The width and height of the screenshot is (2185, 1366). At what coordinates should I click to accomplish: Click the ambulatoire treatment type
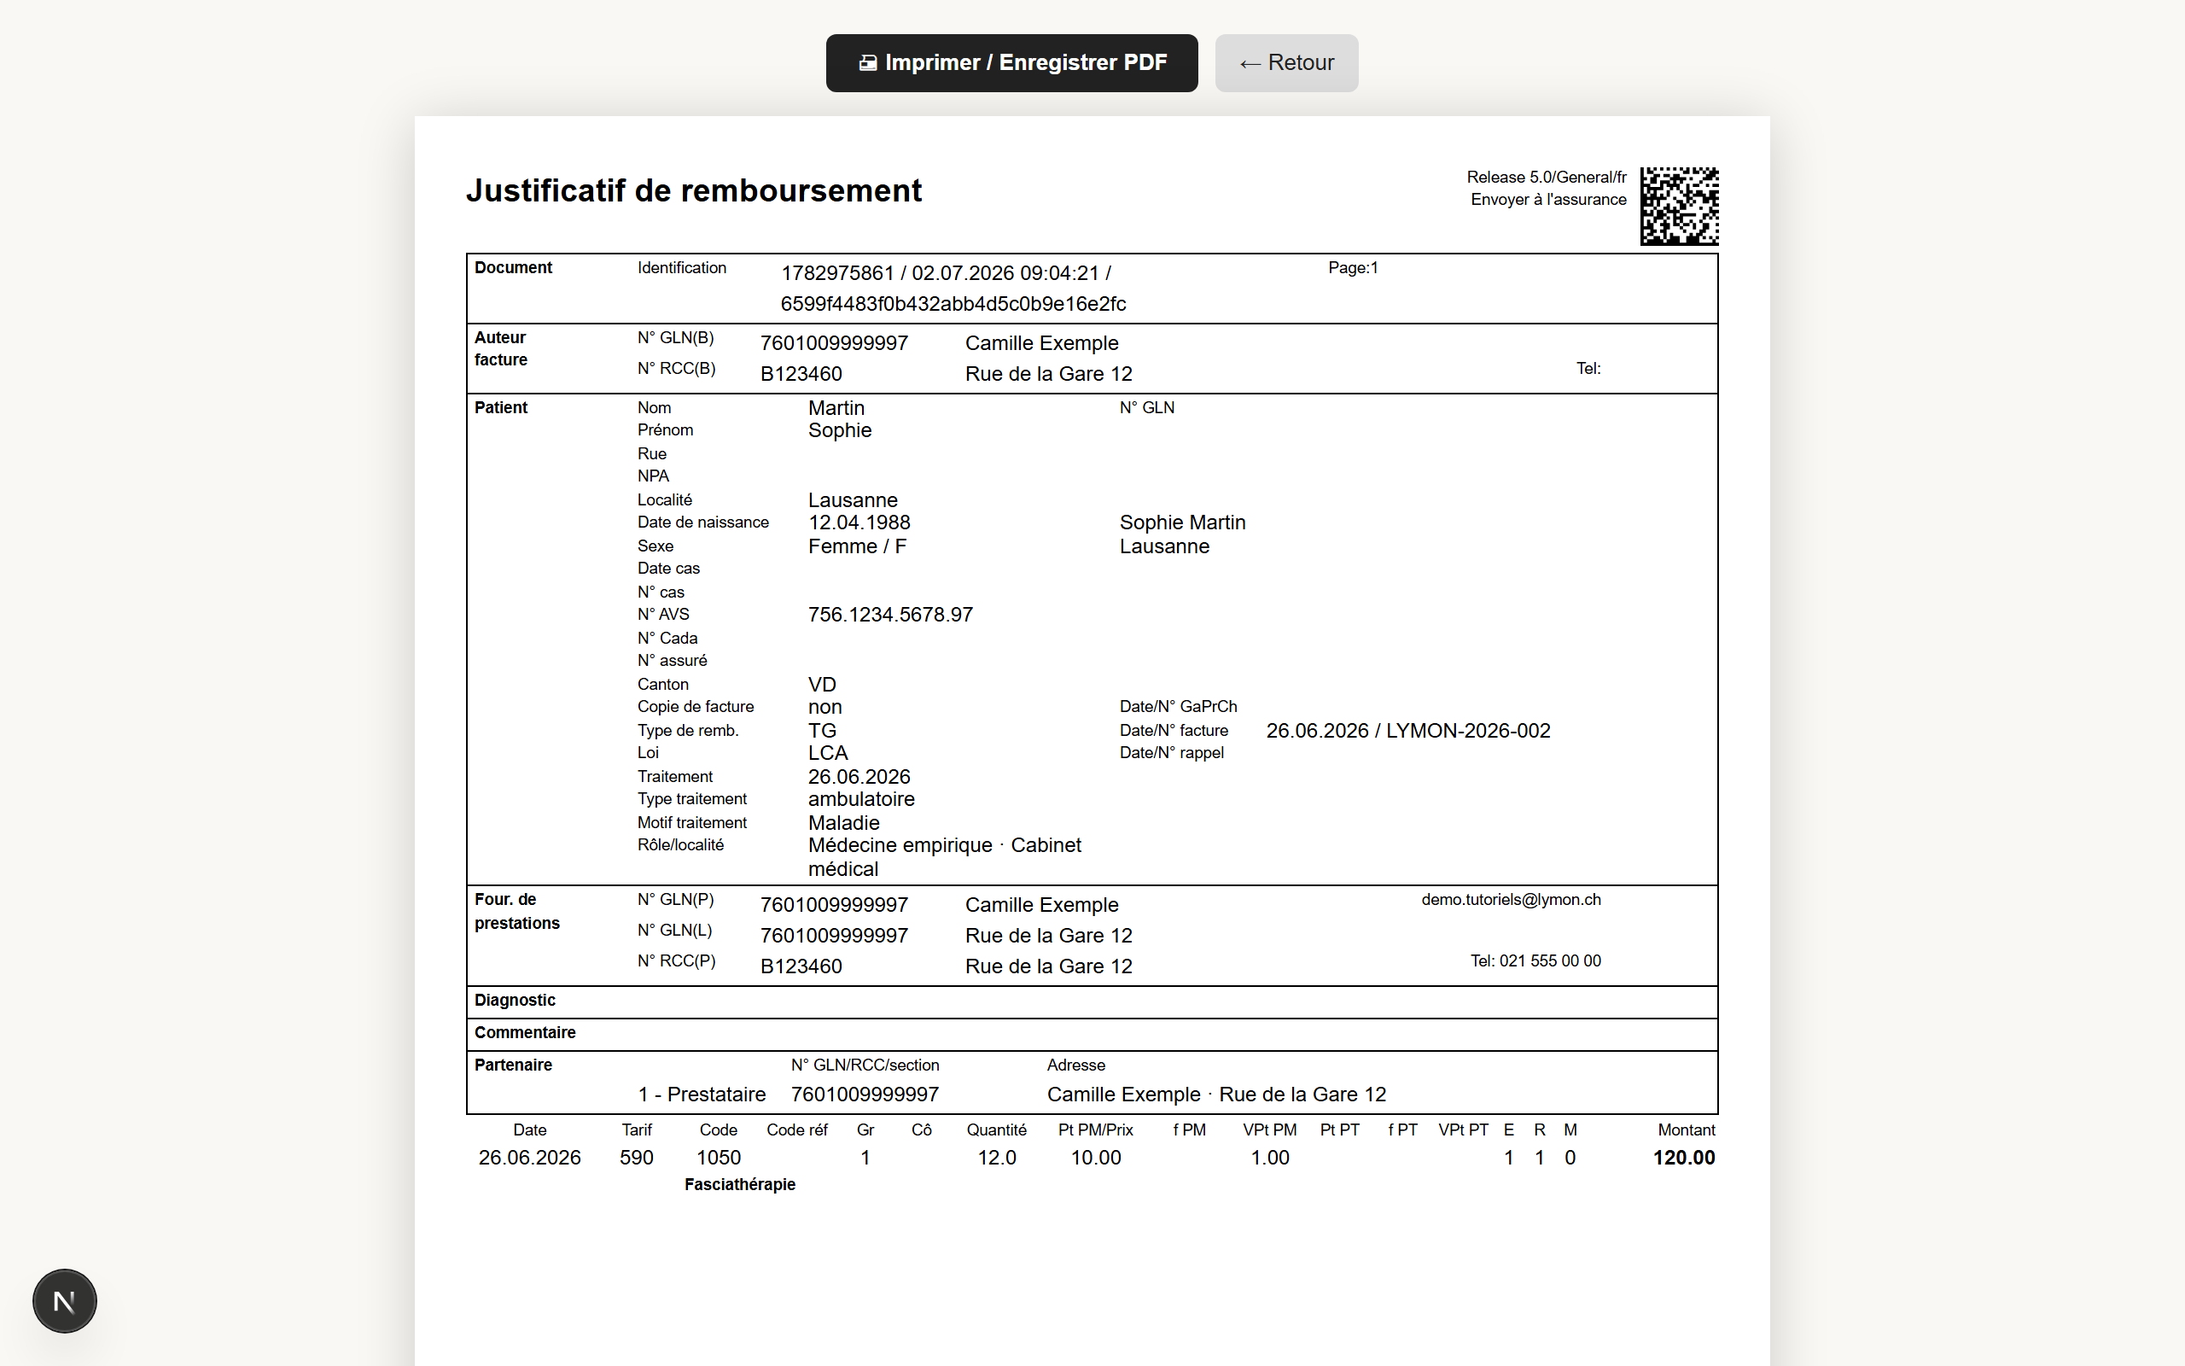click(x=861, y=800)
